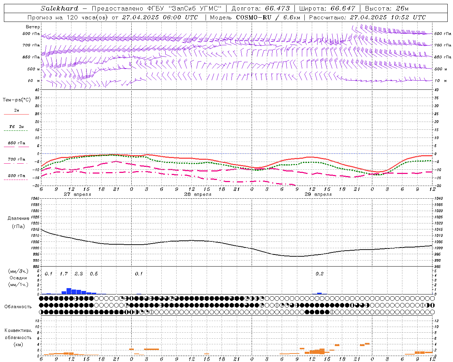Click the 'Осадки' precipitation label
The image size is (453, 362).
point(18,278)
